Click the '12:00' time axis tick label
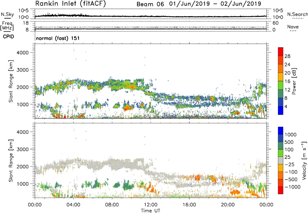The height and width of the screenshot is (213, 308). click(151, 205)
